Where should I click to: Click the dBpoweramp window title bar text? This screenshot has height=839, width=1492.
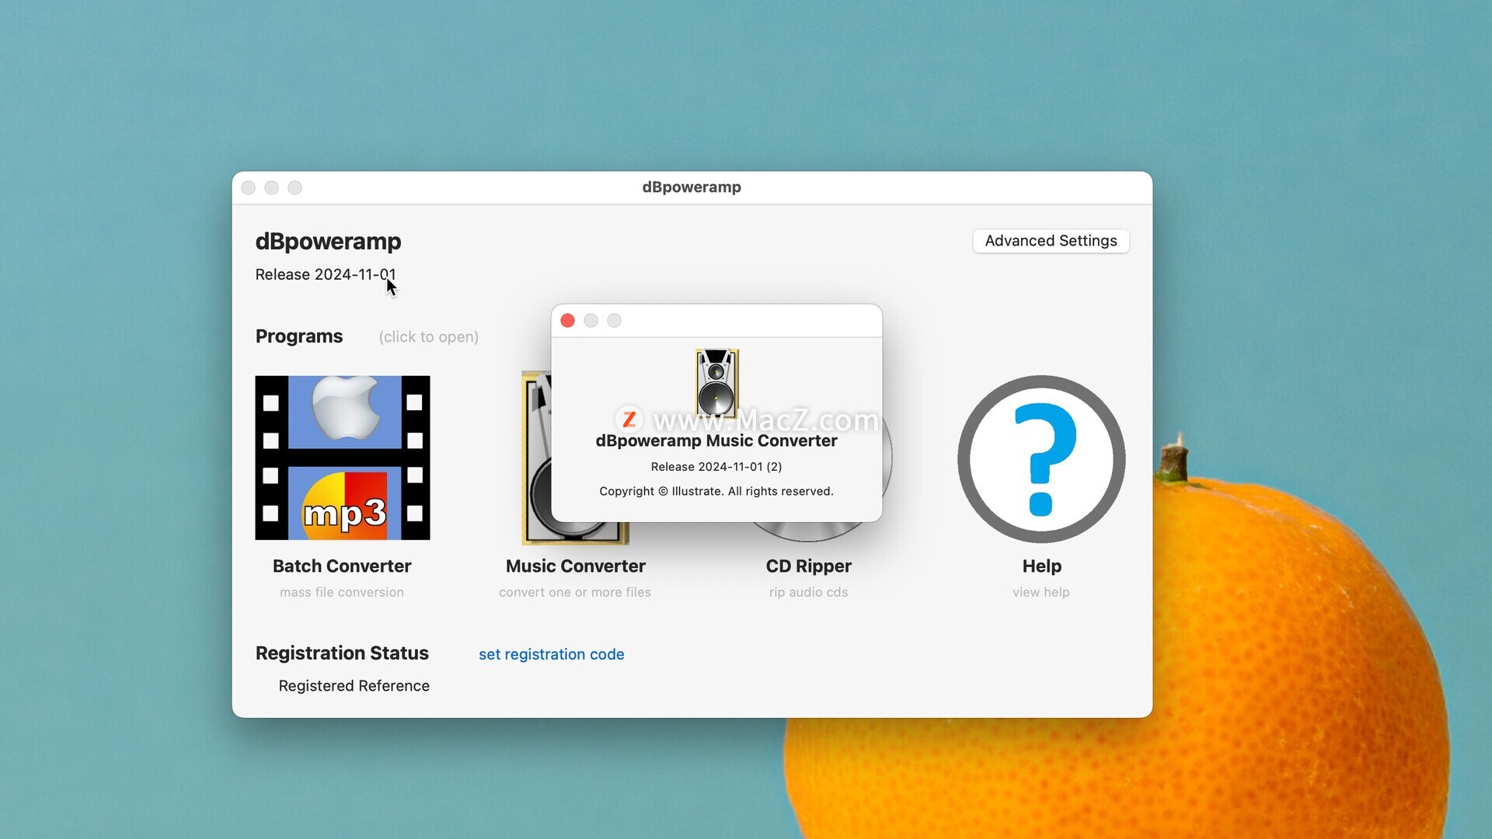point(692,187)
